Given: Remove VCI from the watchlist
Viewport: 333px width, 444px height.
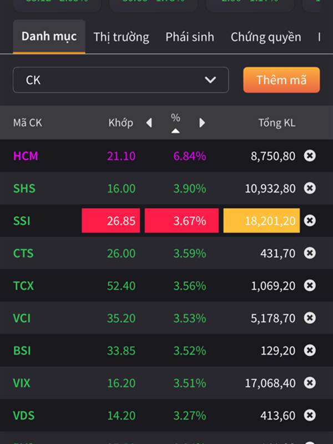Looking at the screenshot, I should point(310,318).
